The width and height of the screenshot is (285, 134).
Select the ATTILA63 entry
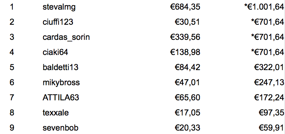(x=61, y=98)
